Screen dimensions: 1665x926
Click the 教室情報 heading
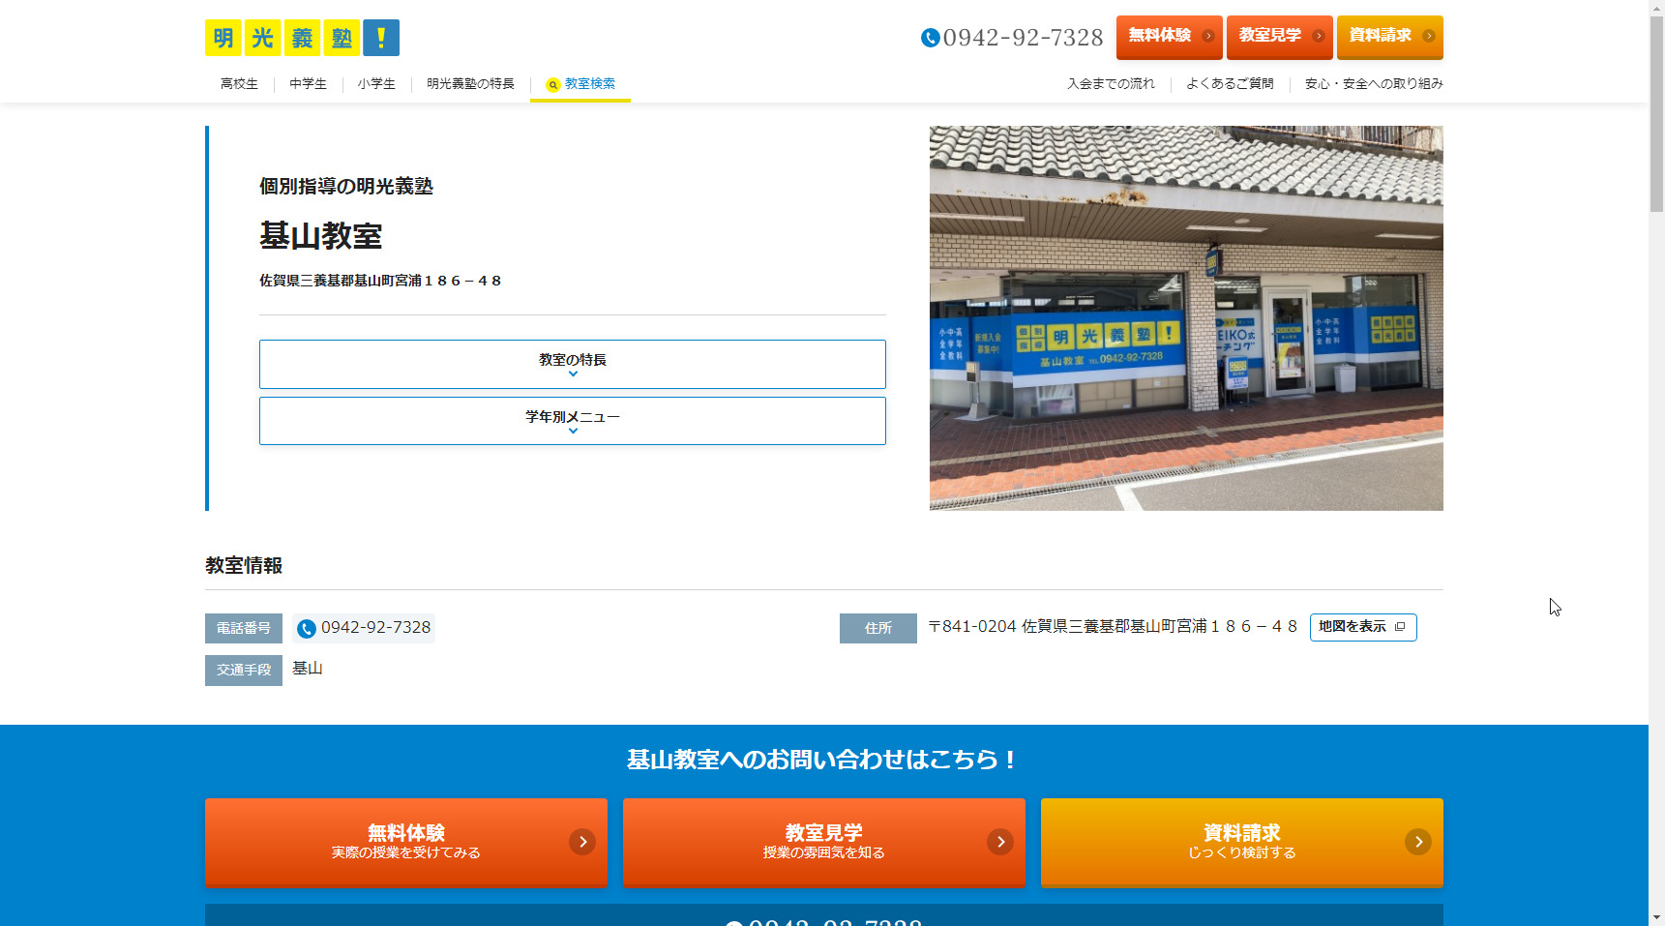tap(244, 566)
